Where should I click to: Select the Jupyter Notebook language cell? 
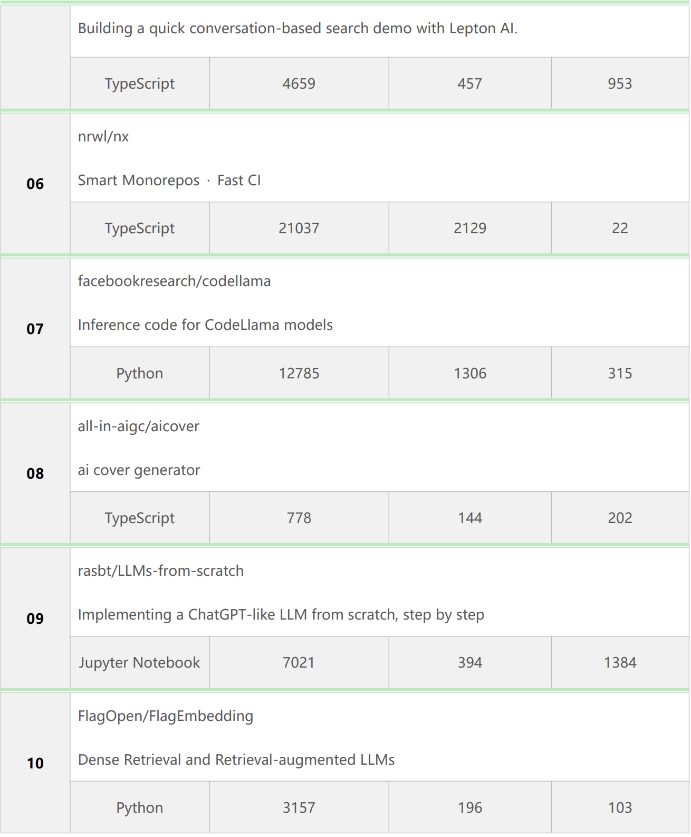tap(140, 663)
